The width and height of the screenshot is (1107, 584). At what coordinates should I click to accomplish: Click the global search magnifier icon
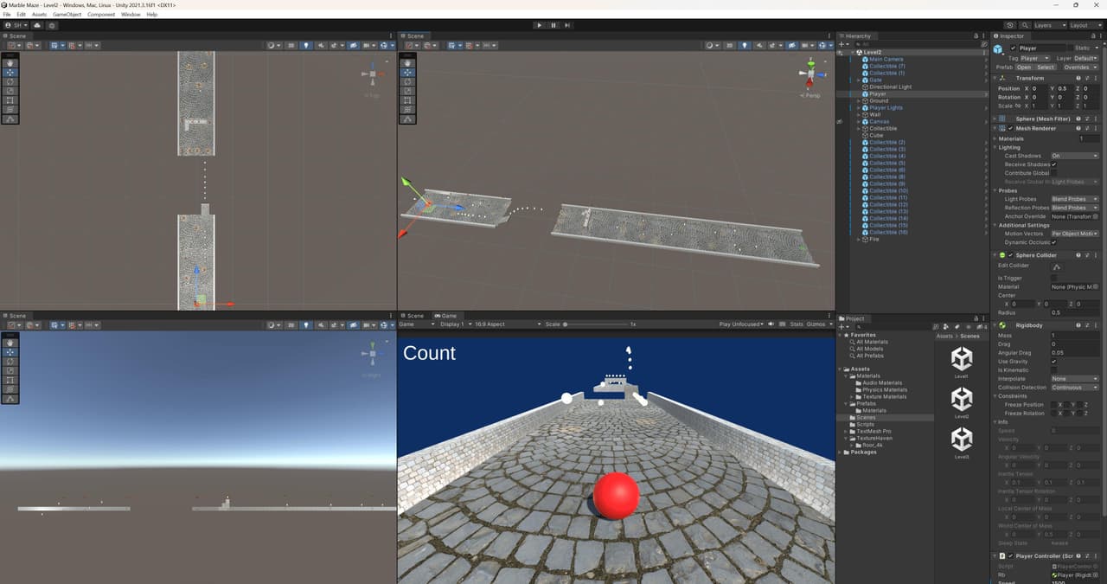(x=1024, y=25)
